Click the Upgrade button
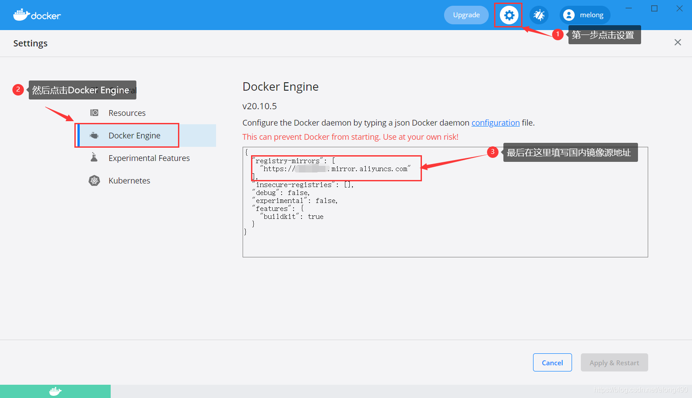This screenshot has height=398, width=692. 466,15
